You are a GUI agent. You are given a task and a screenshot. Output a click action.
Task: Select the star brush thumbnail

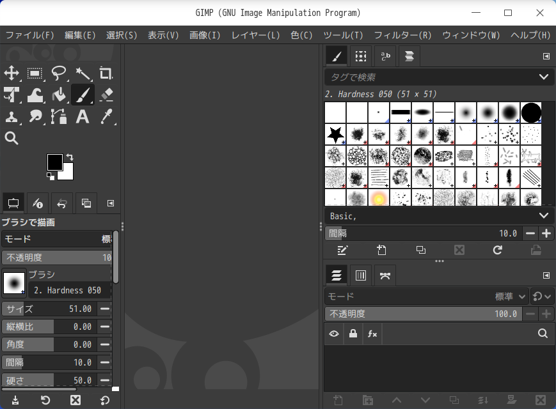(335, 134)
